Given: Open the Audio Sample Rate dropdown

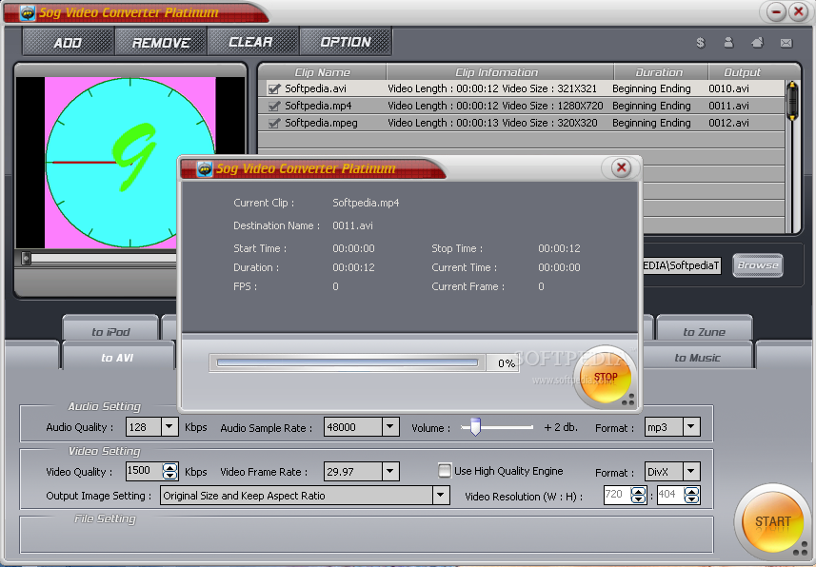Looking at the screenshot, I should pyautogui.click(x=390, y=427).
